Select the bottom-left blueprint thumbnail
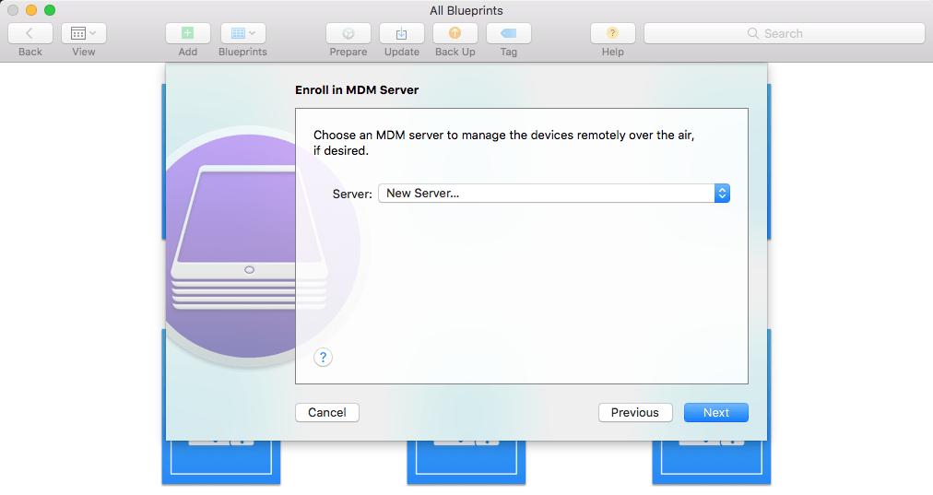 (x=221, y=463)
